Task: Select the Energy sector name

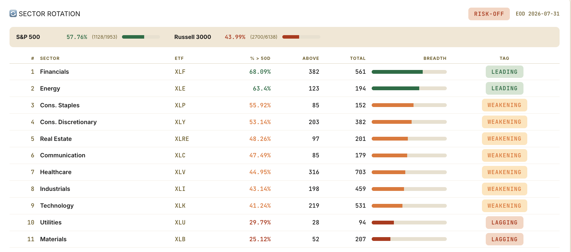Action: tap(50, 89)
